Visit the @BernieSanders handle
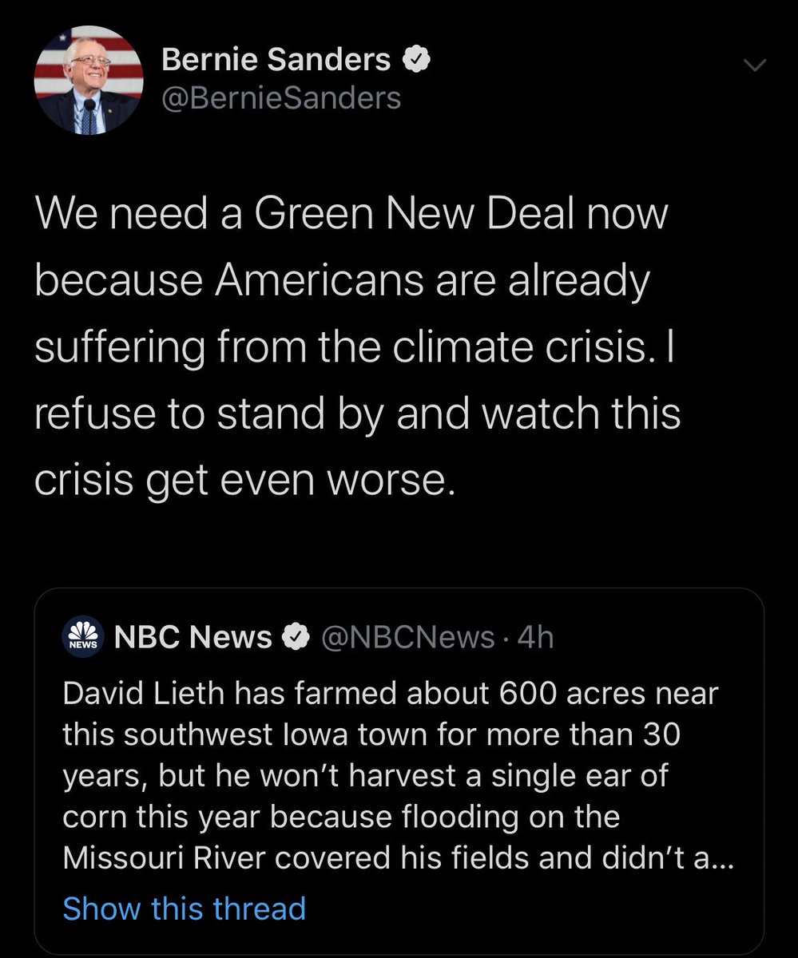This screenshot has width=798, height=958. point(281,98)
